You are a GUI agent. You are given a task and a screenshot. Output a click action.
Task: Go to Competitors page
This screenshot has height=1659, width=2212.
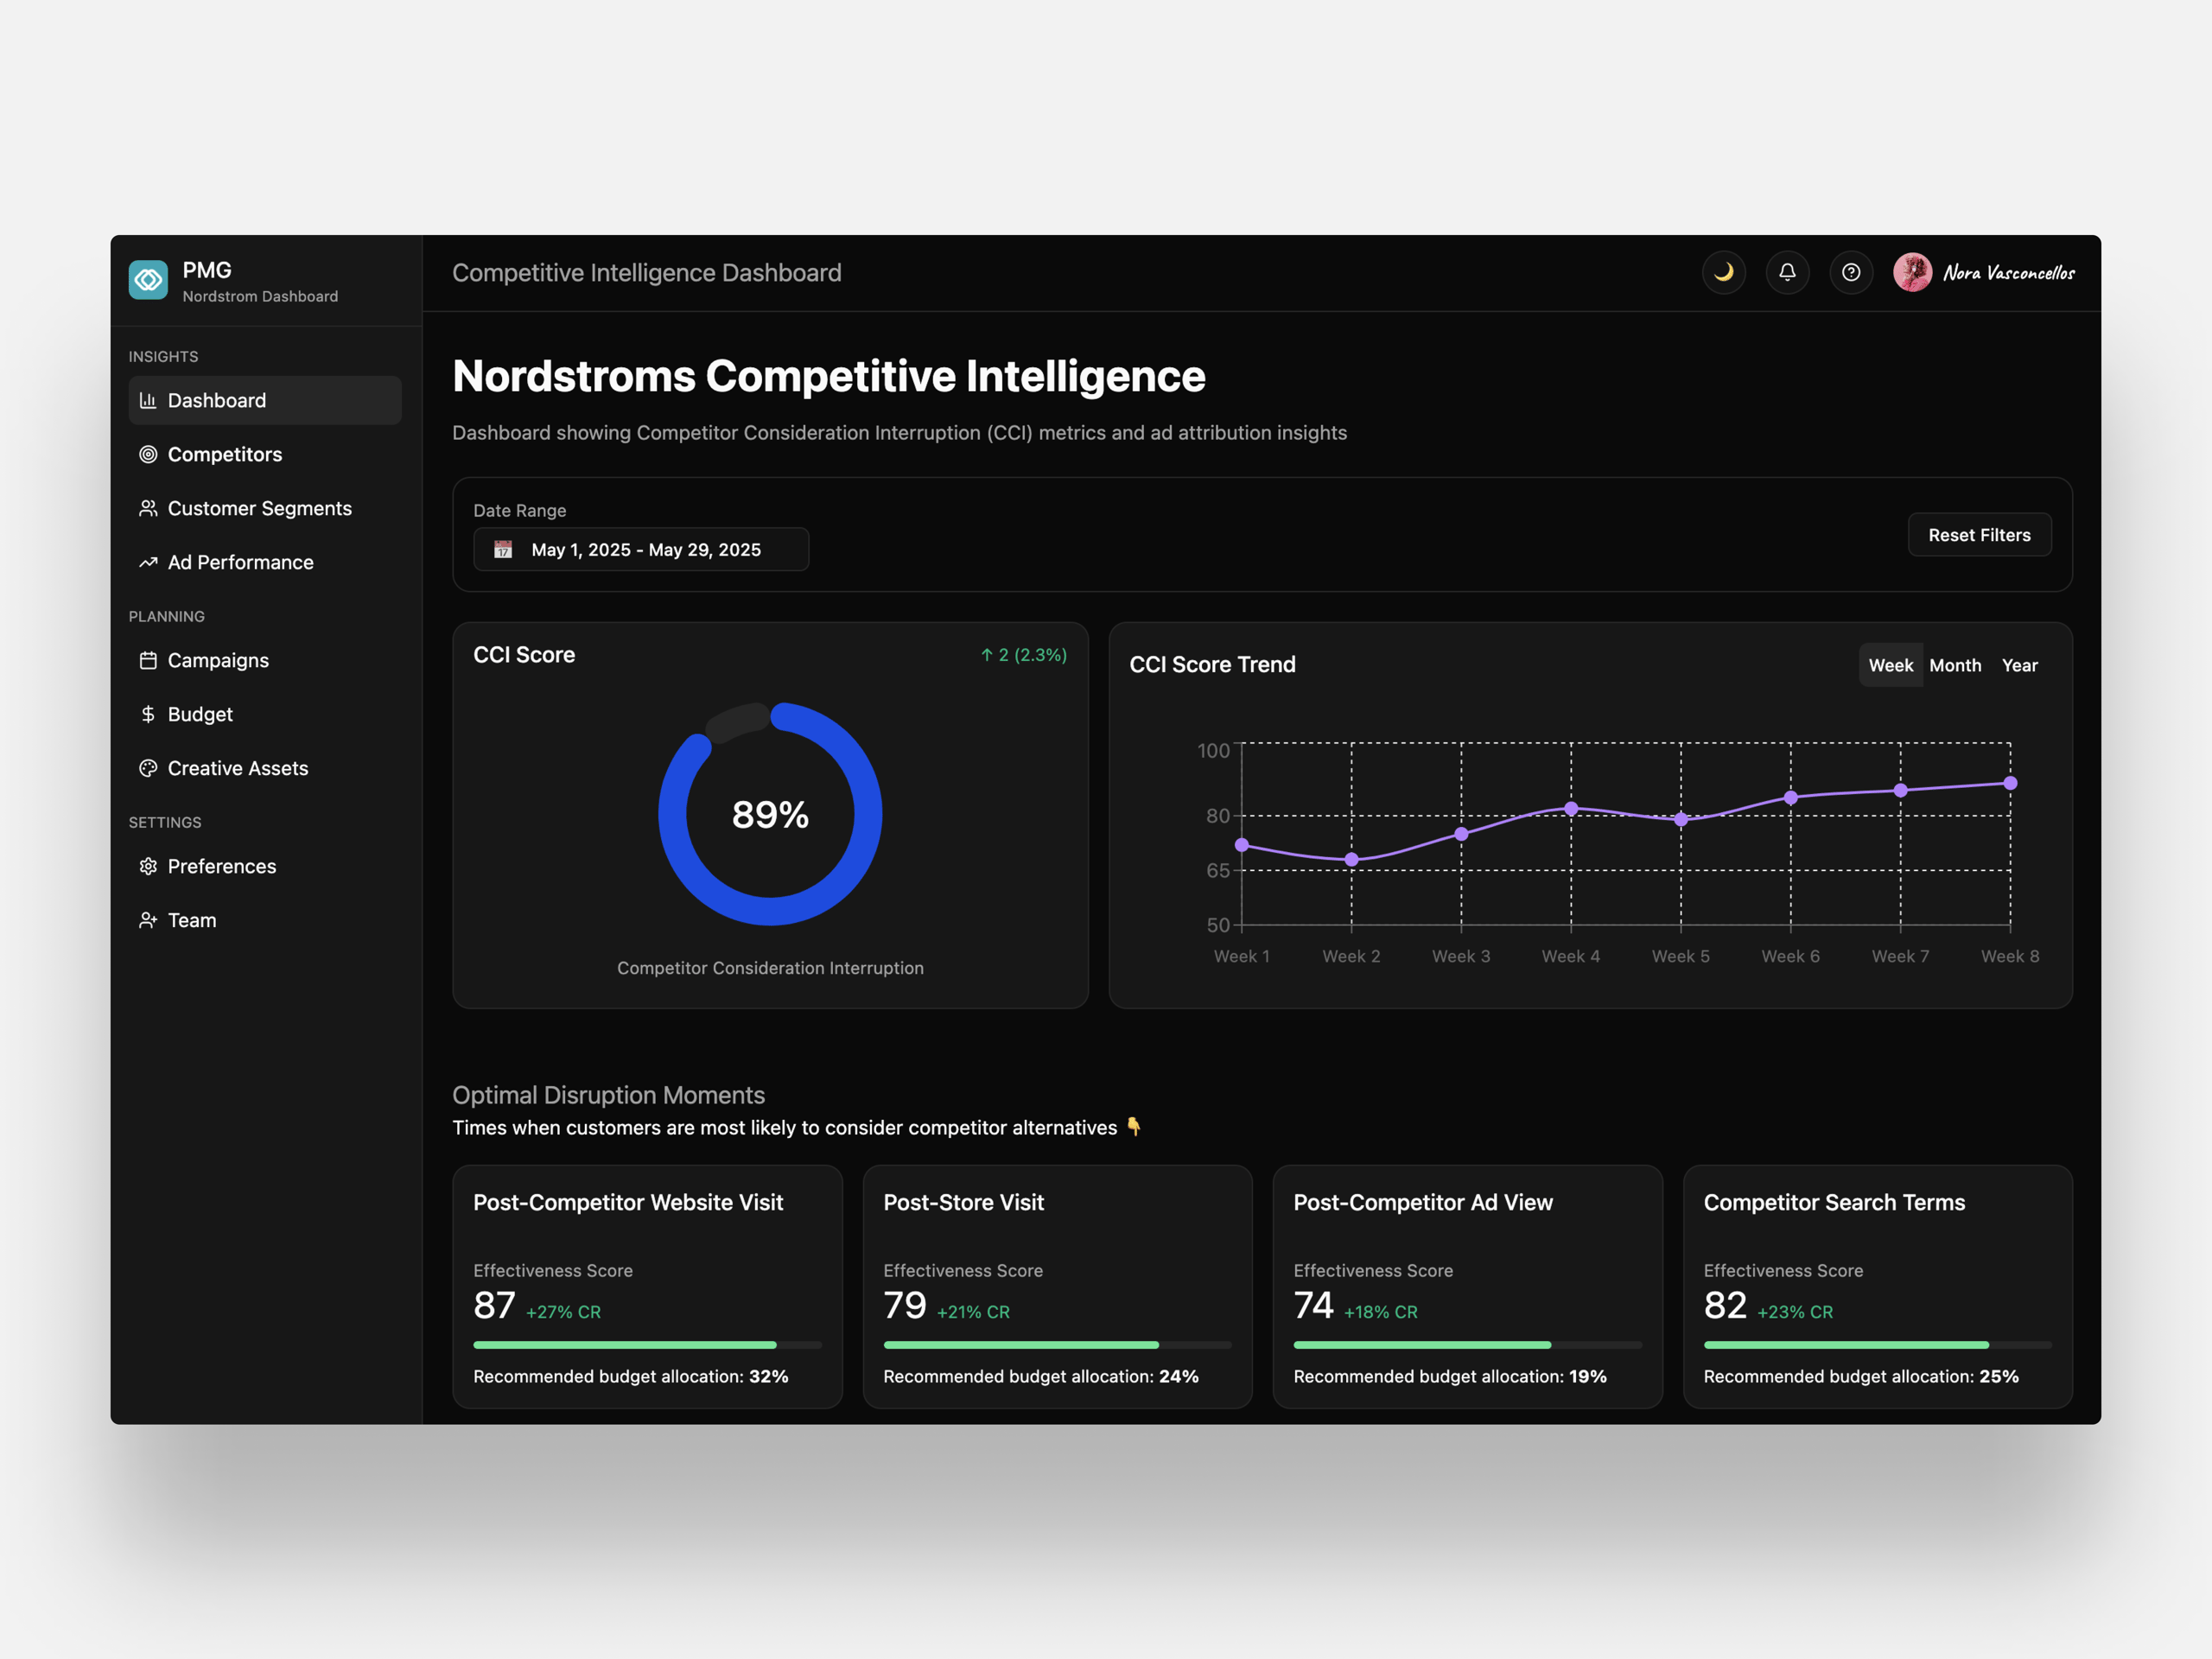(x=265, y=454)
